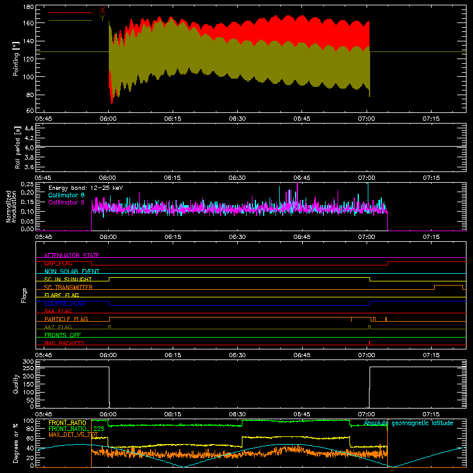This screenshot has height=473, width=473.
Task: Click the 'Roll period [s]' axis label
Action: pyautogui.click(x=18, y=147)
